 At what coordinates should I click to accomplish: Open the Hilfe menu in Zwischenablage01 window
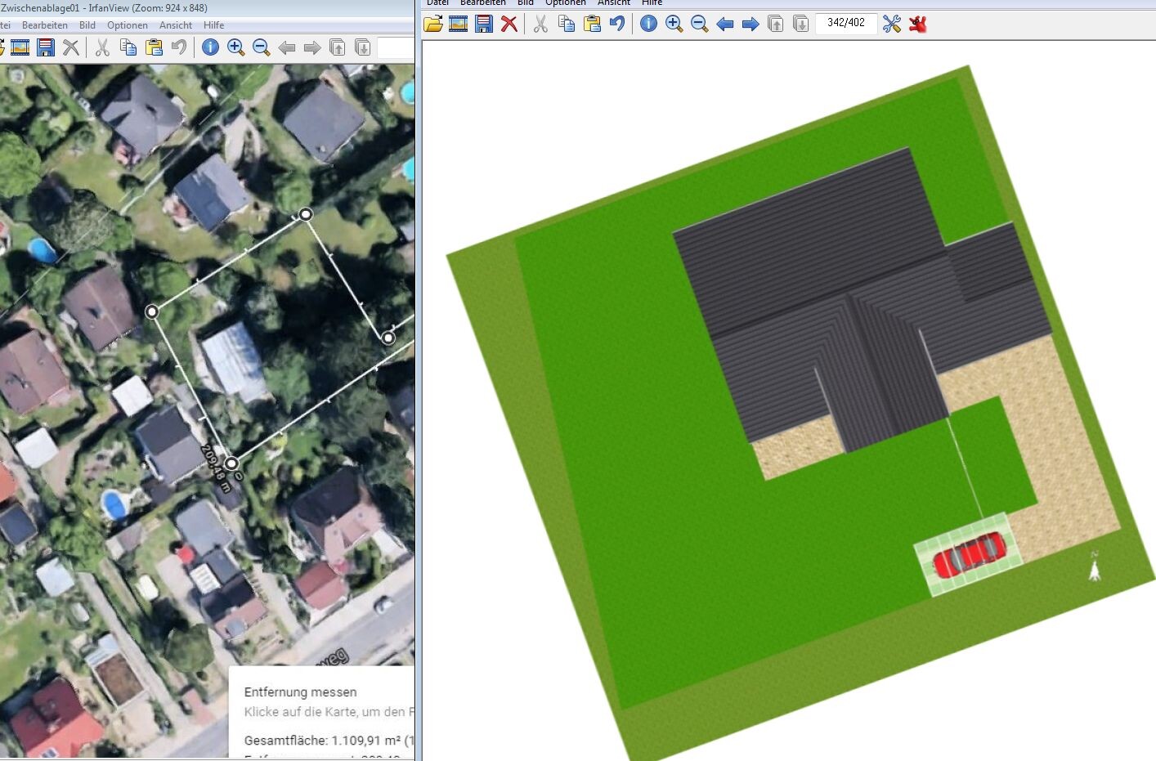point(213,25)
